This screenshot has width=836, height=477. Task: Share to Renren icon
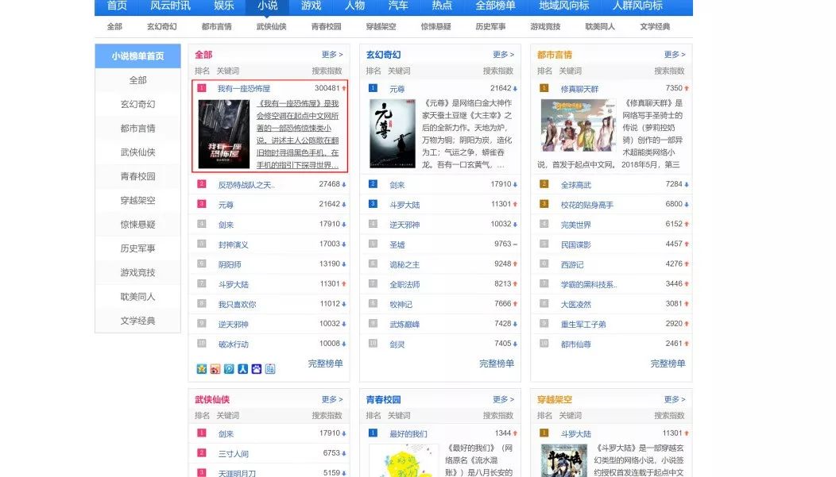(x=242, y=368)
